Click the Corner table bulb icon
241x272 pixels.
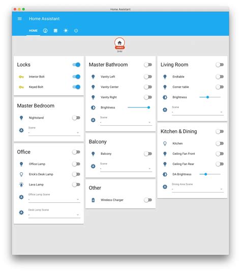[165, 87]
